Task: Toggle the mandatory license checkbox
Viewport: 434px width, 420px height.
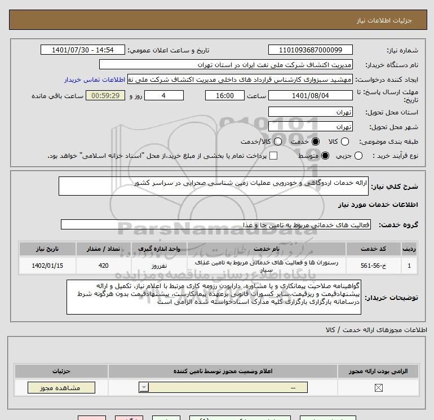Action: coord(378,388)
